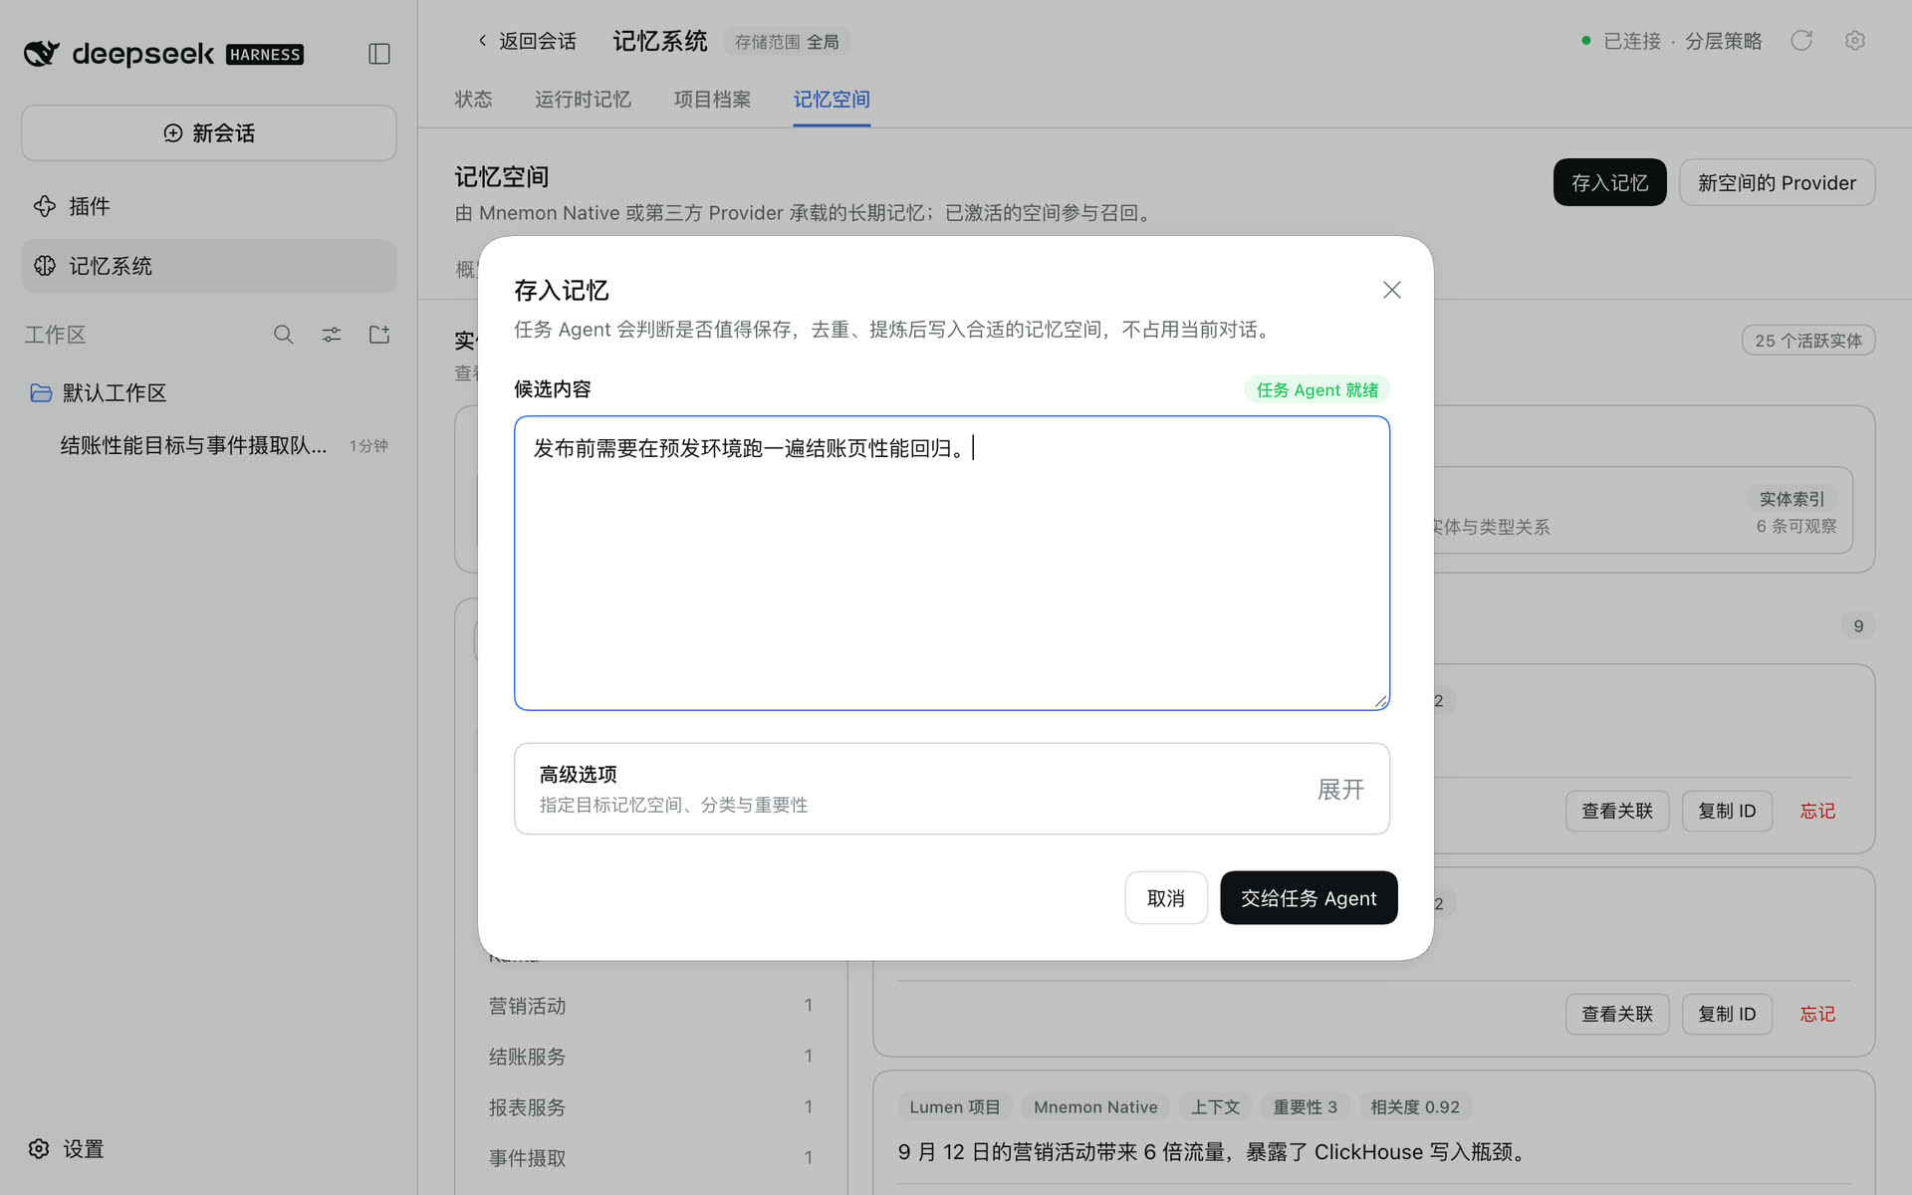Open the top-right gear settings
Screen dimensions: 1912x1195
point(1854,41)
